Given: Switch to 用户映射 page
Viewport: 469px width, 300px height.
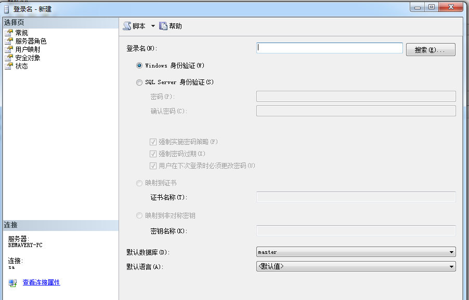Looking at the screenshot, I should [28, 49].
